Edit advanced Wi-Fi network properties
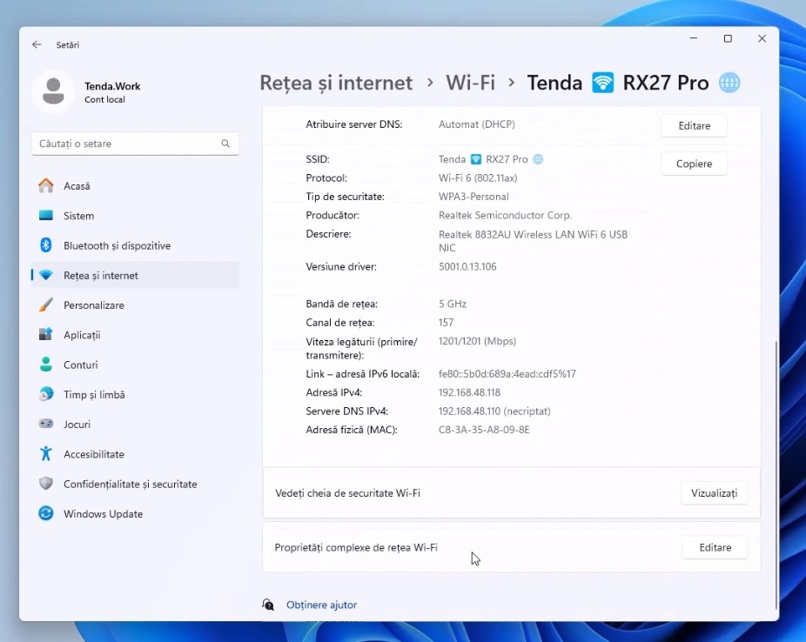The width and height of the screenshot is (806, 642). [x=715, y=547]
